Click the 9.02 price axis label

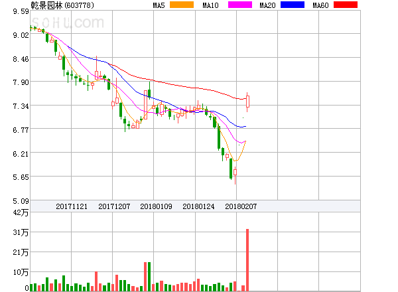[21, 35]
